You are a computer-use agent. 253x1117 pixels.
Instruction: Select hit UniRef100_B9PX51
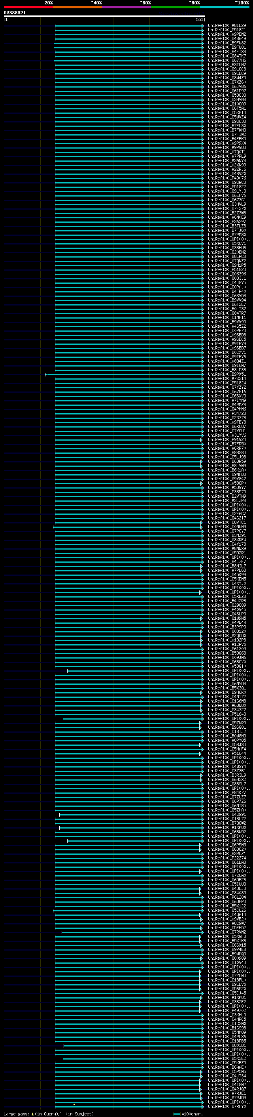tap(227, 374)
